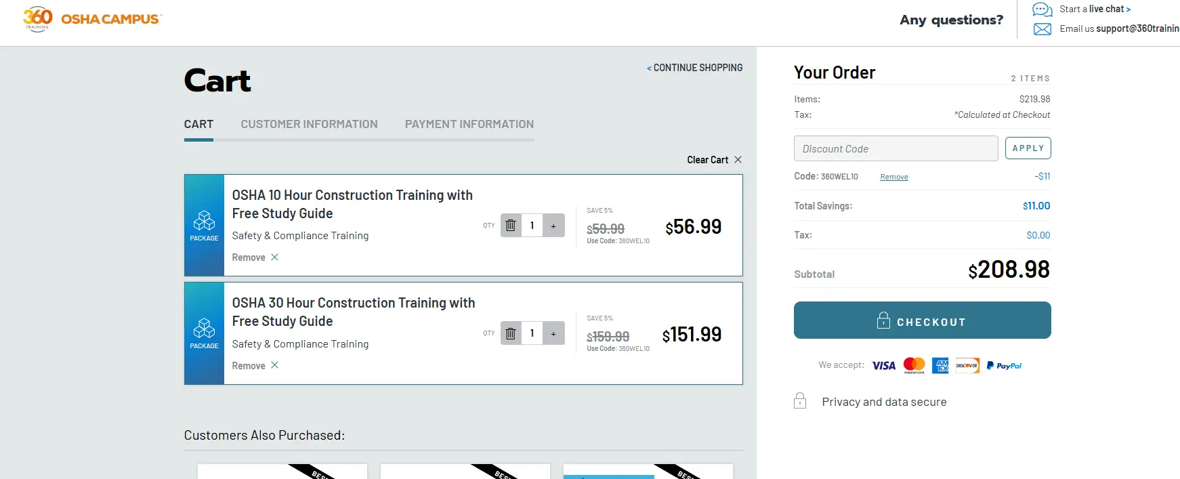Remove the 360WEL10 discount code
The width and height of the screenshot is (1180, 479).
[893, 178]
